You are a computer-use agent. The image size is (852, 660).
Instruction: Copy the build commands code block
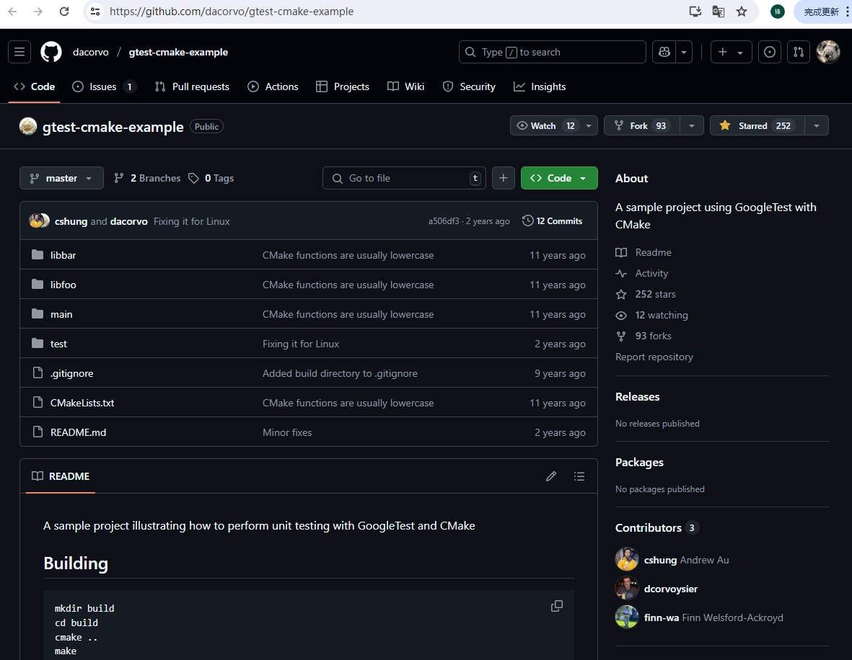click(x=557, y=606)
